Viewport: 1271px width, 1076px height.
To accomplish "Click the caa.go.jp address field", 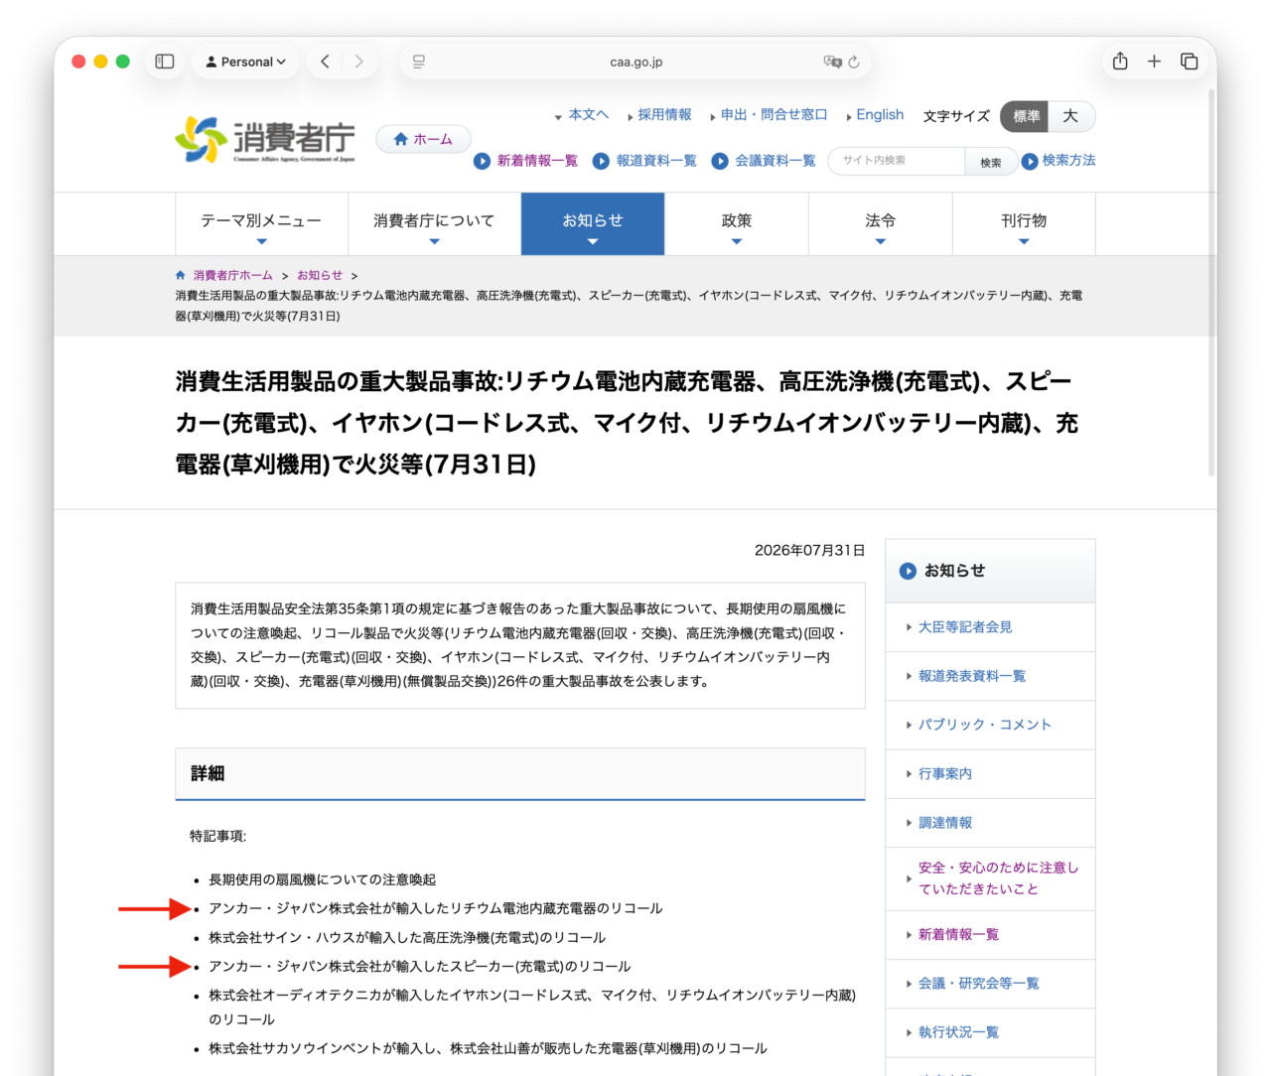I will [635, 62].
